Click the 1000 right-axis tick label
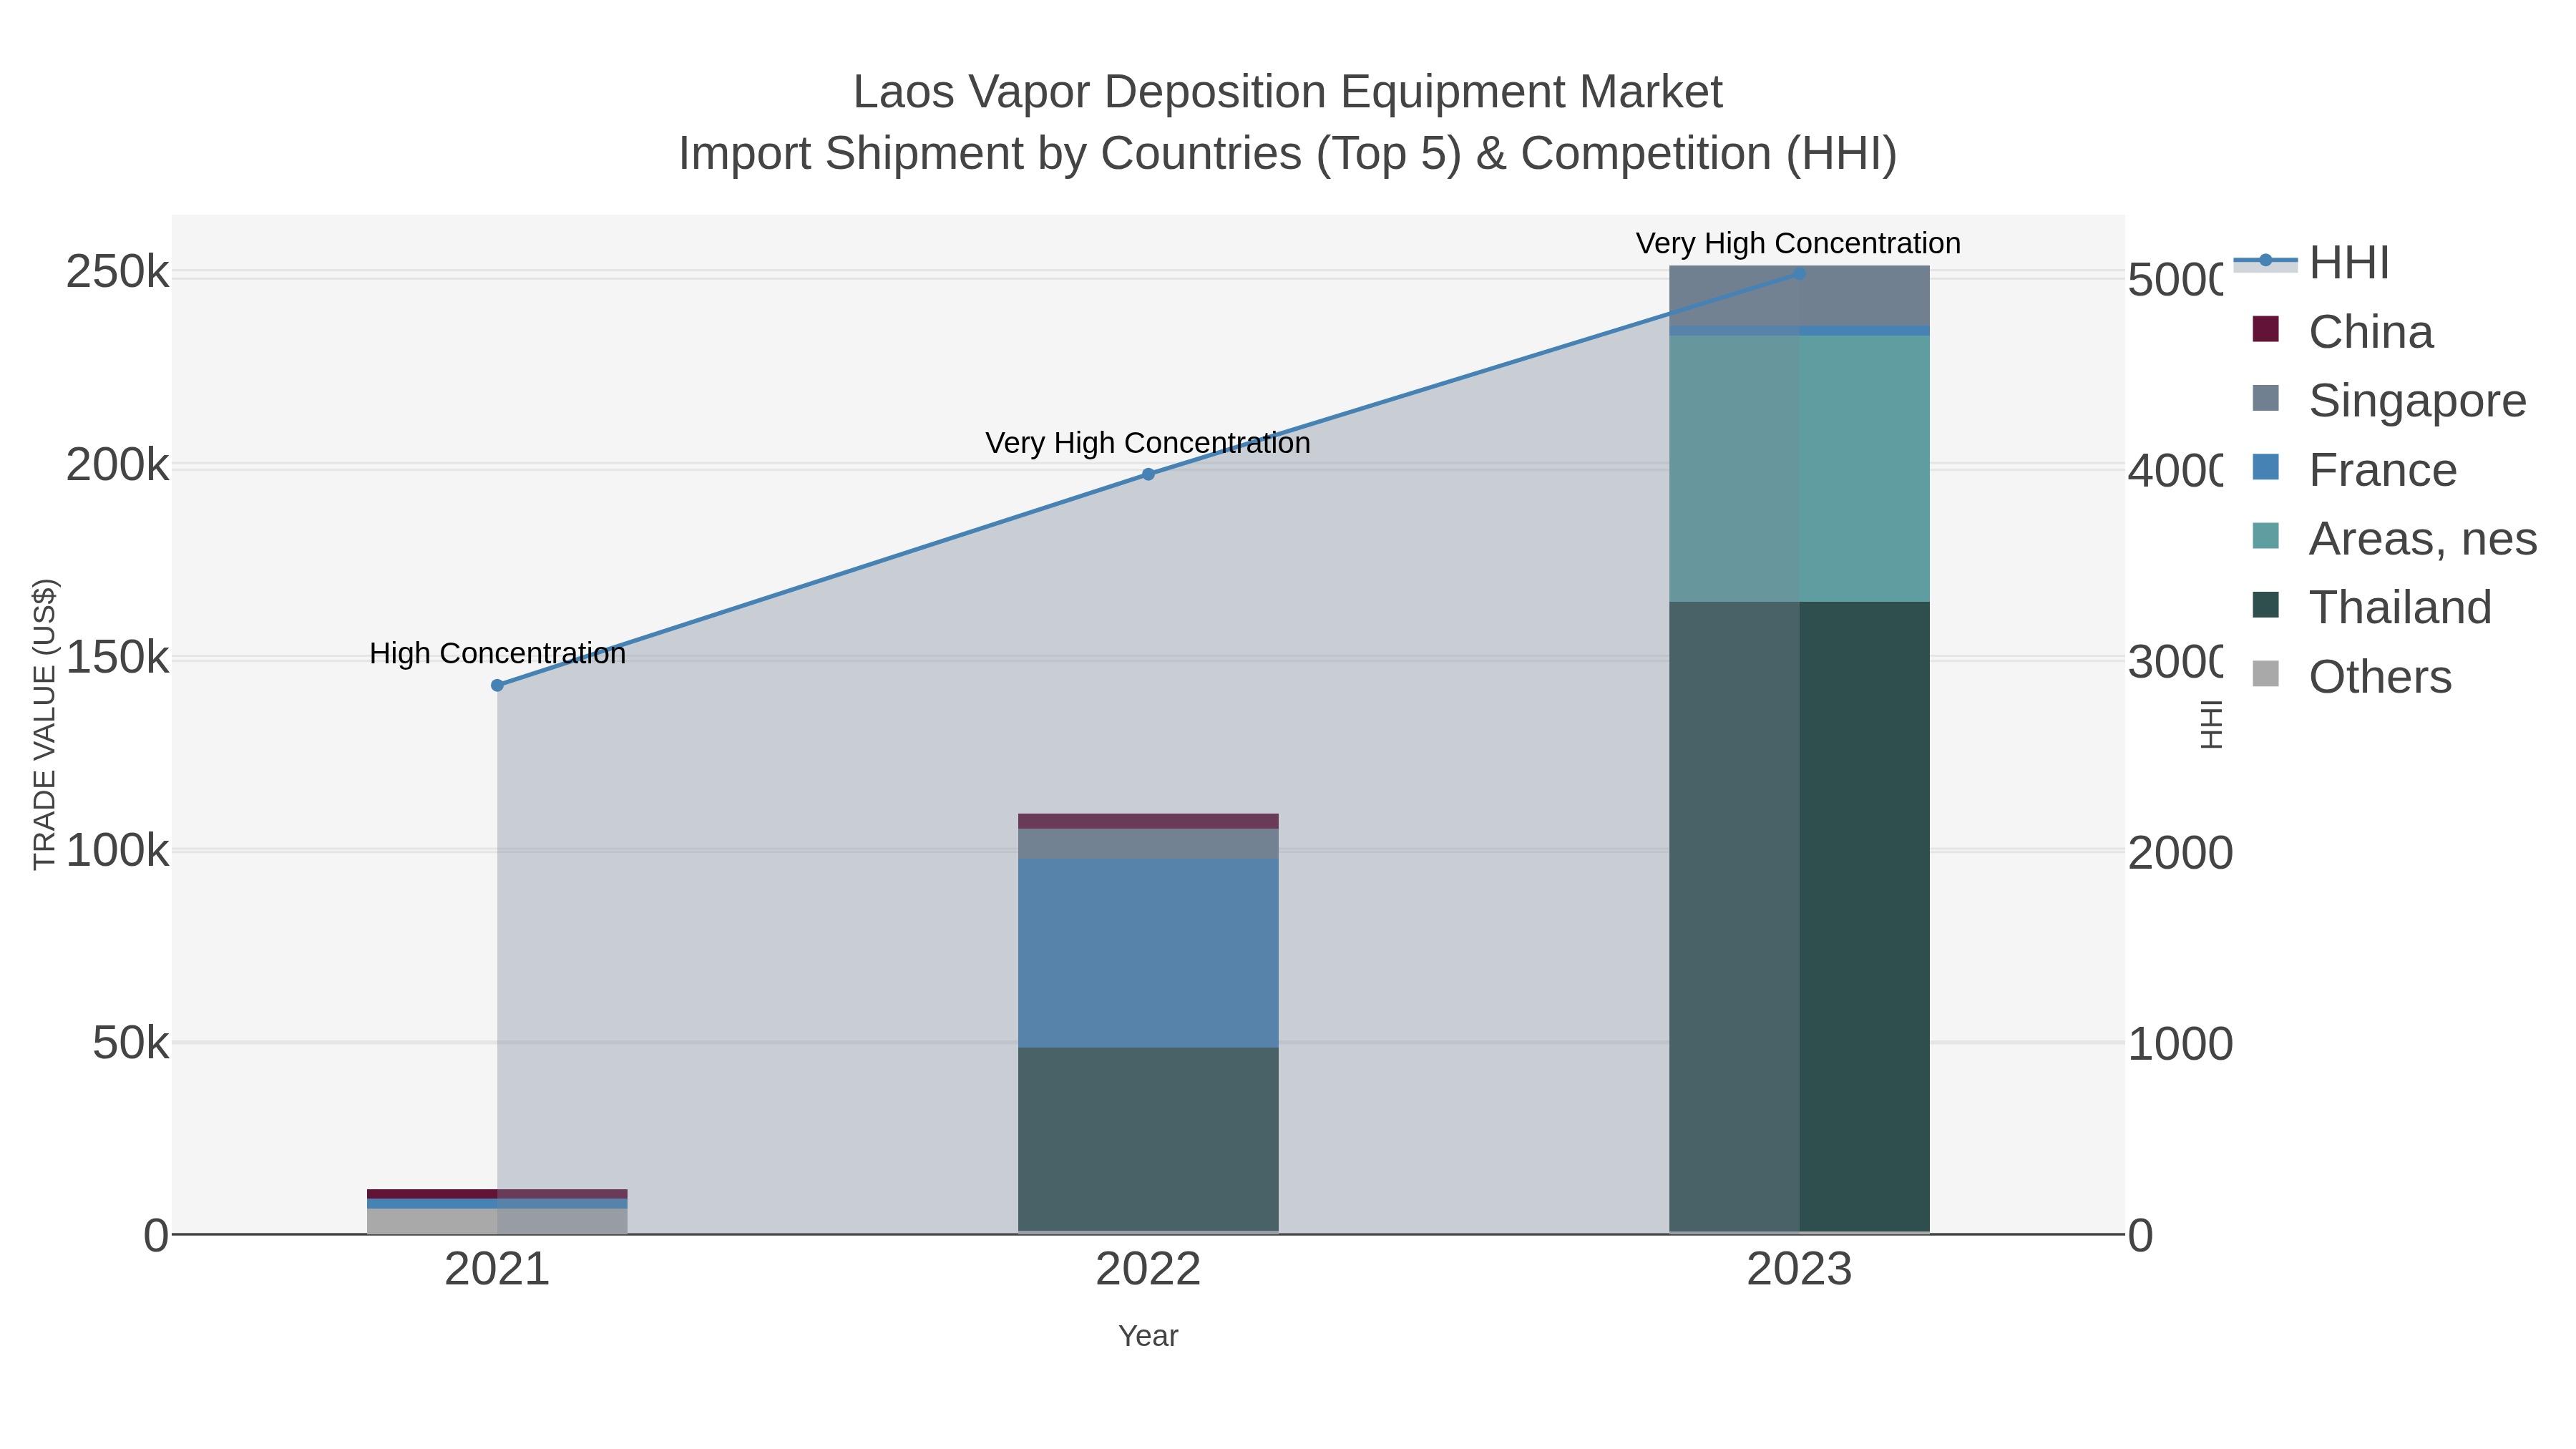2576x1449 pixels. click(2180, 1044)
